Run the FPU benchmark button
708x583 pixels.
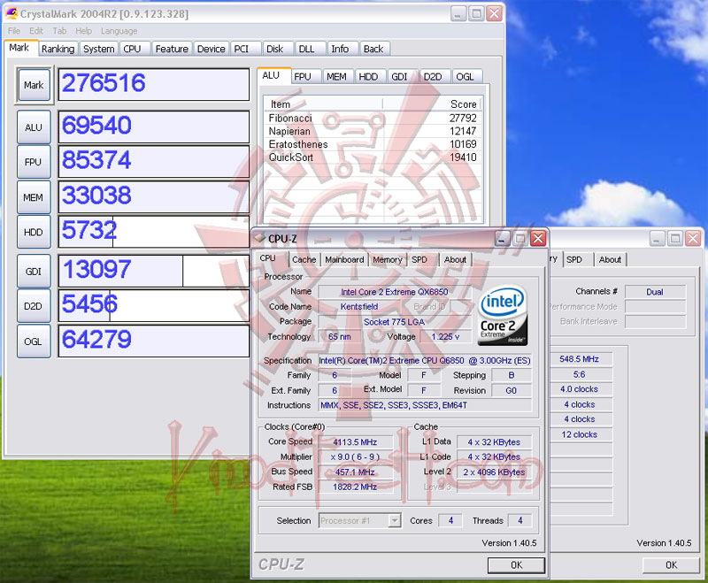click(34, 162)
